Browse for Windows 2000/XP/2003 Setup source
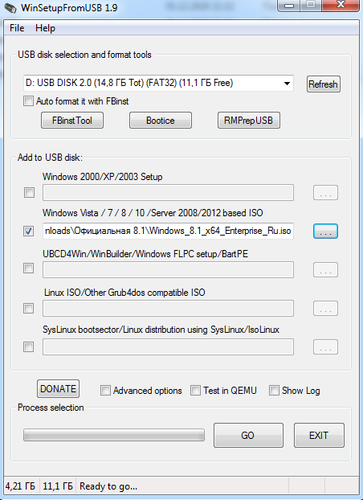The height and width of the screenshot is (500, 363). [325, 193]
